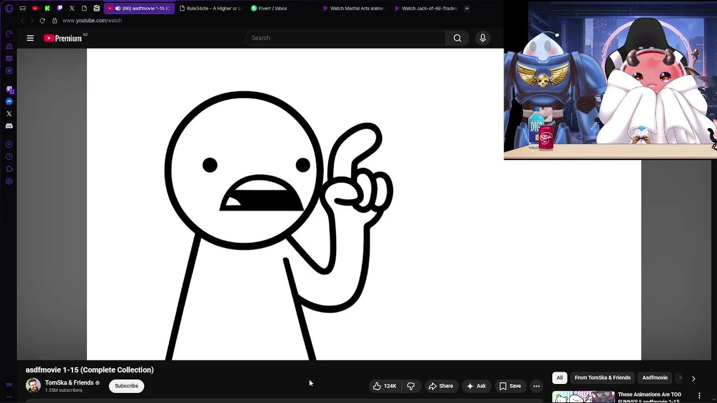Reload the YouTube page
Viewport: 717px width, 403px height.
(x=42, y=21)
